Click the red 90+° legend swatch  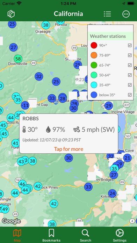pos(94,45)
